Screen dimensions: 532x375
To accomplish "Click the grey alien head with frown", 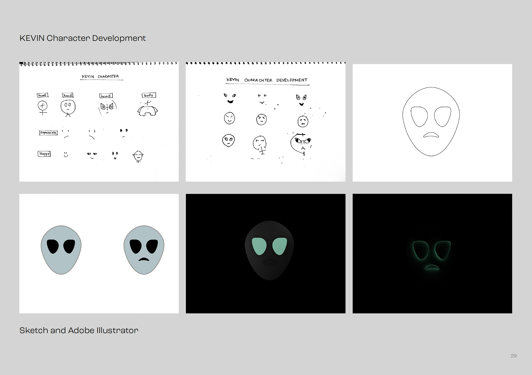I will point(144,250).
